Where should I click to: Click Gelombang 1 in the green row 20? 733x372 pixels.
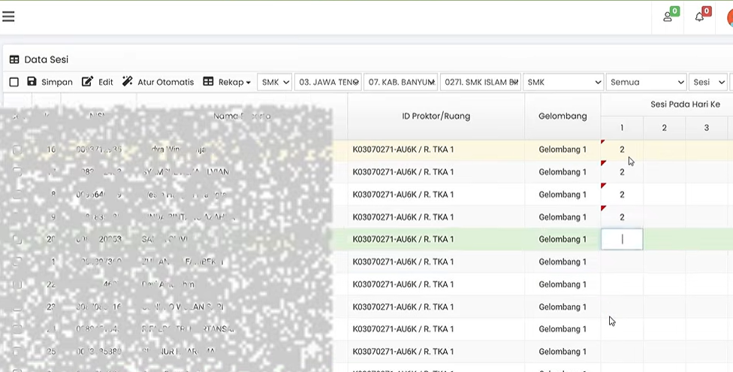[563, 239]
